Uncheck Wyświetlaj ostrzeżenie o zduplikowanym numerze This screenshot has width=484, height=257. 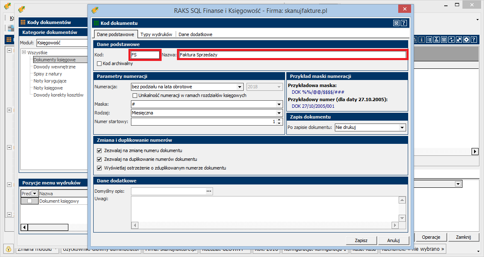point(99,168)
